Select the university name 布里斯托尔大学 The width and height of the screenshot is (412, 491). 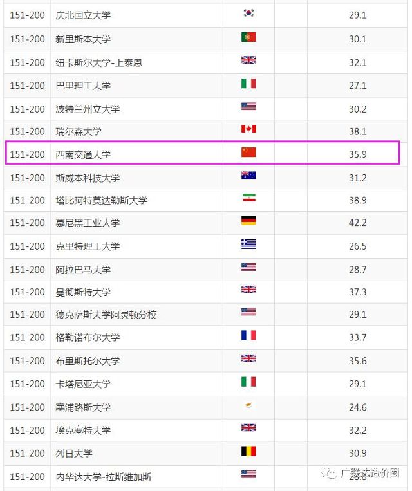click(x=88, y=361)
